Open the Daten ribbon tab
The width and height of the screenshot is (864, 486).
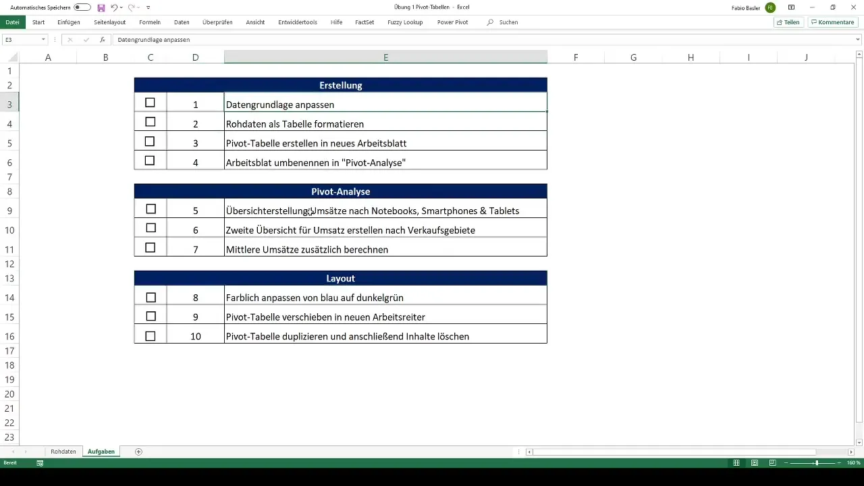click(182, 22)
